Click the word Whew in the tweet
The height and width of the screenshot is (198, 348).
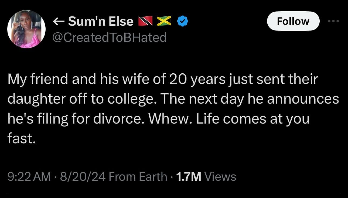click(161, 119)
